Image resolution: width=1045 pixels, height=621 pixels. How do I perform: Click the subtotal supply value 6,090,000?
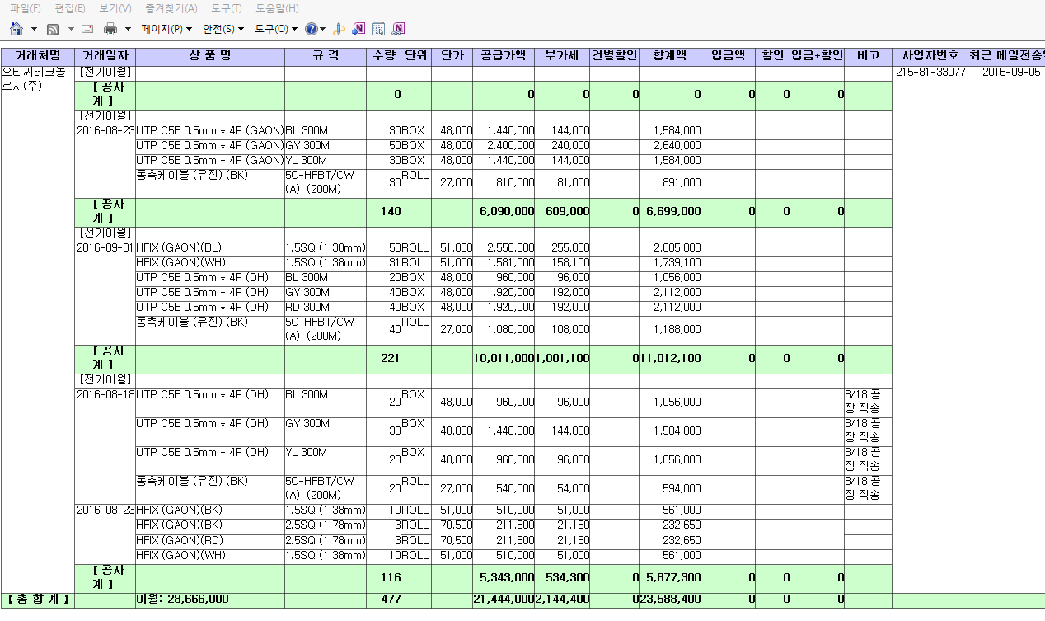click(x=507, y=211)
